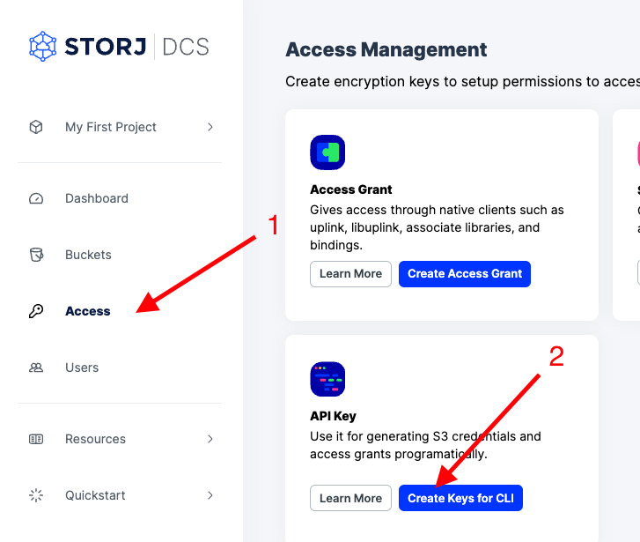Viewport: 640px width, 542px height.
Task: Click the Access Grant puzzle icon
Action: 327,152
